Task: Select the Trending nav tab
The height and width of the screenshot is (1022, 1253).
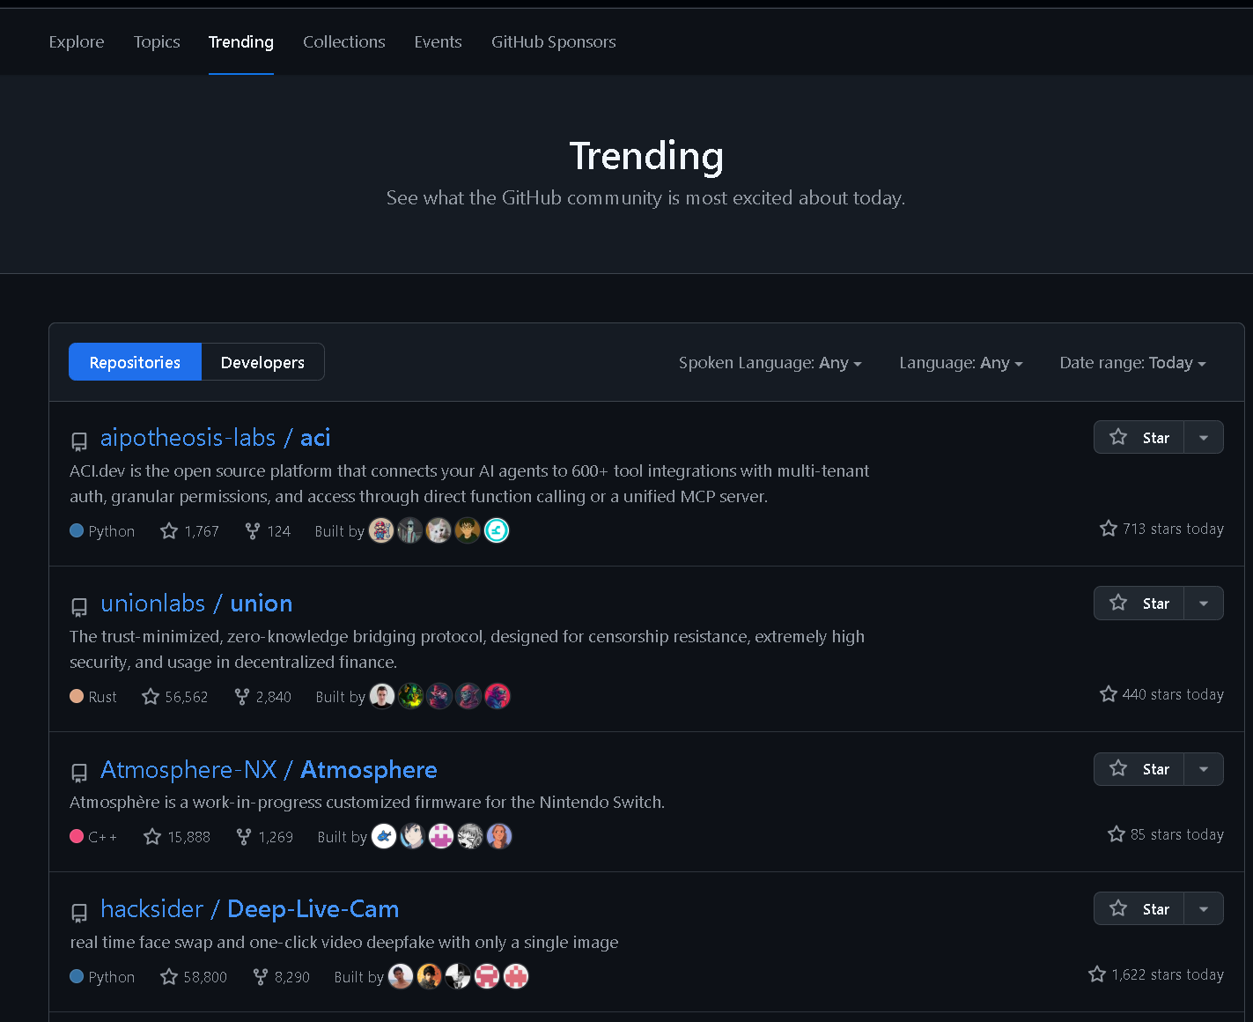Action: point(241,41)
